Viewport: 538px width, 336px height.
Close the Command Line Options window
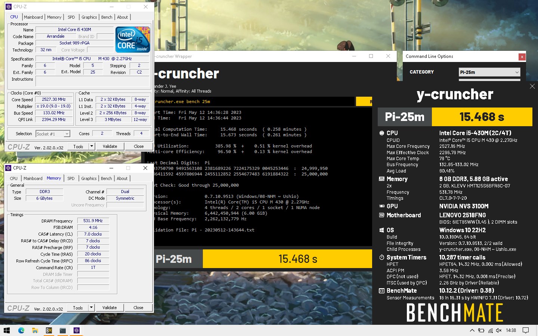point(522,57)
